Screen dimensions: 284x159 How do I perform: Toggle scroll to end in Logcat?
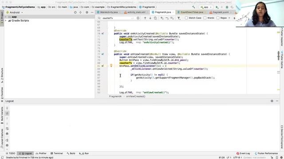coord(7,113)
